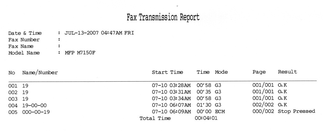Screen dimensions: 323x134
Task: Select the Date & Time label
Action: point(25,33)
